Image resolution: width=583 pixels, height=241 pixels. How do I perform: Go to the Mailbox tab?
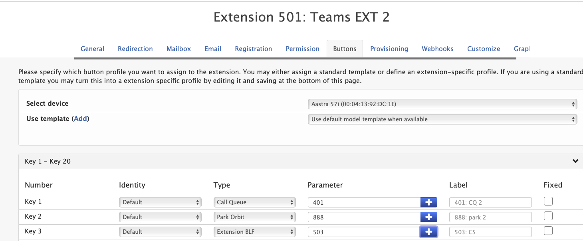(178, 49)
